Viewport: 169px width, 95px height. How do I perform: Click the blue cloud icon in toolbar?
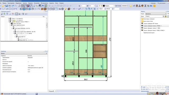[151, 6]
